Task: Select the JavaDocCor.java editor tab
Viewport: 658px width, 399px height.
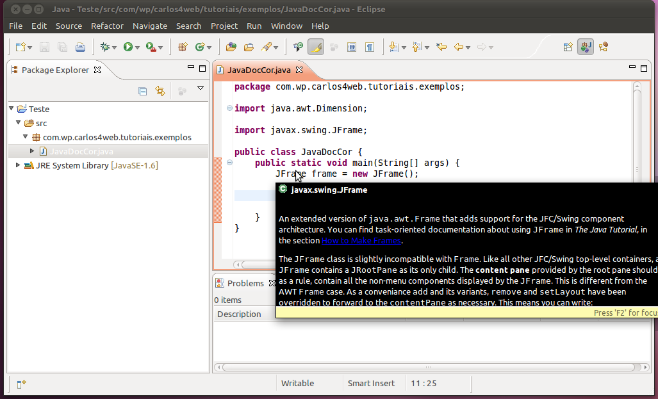Action: coord(259,70)
